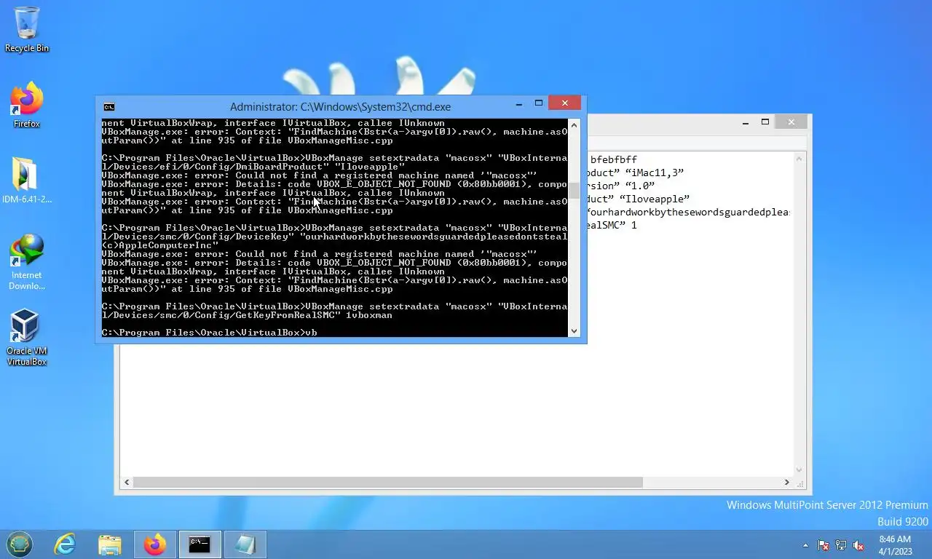Select the IDM-6.41 archive desktop icon
The height and width of the screenshot is (559, 932).
(27, 181)
